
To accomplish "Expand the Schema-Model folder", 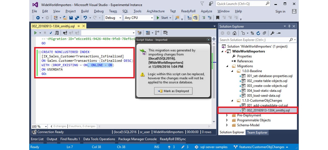I will pos(227,125).
